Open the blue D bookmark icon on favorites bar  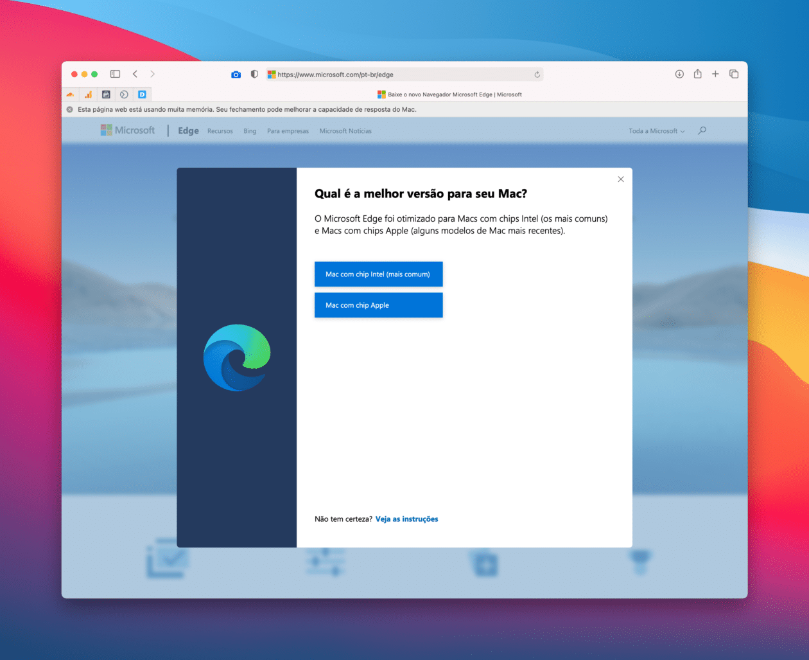point(142,94)
